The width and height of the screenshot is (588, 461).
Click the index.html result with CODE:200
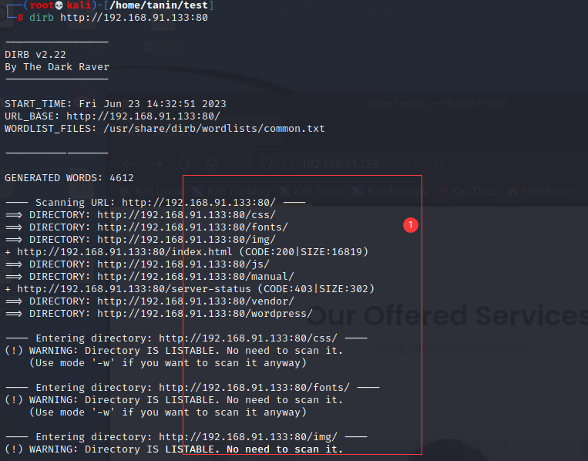pyautogui.click(x=186, y=251)
